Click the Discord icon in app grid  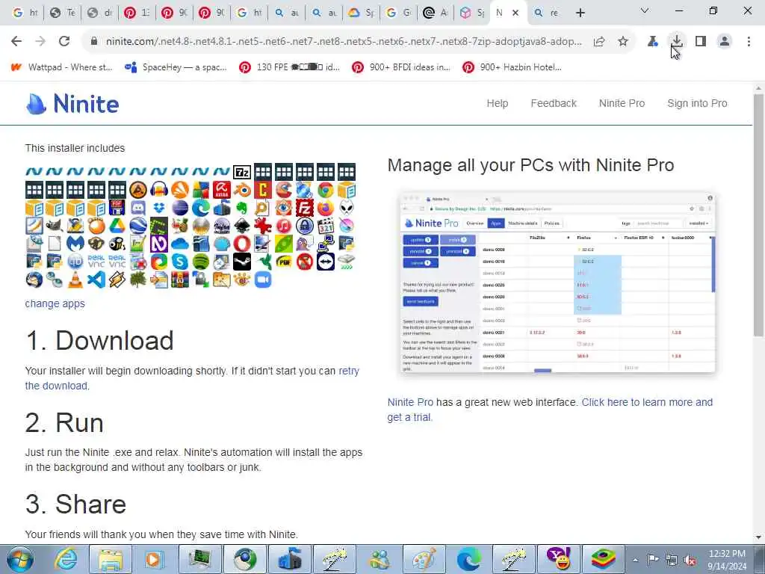[138, 208]
